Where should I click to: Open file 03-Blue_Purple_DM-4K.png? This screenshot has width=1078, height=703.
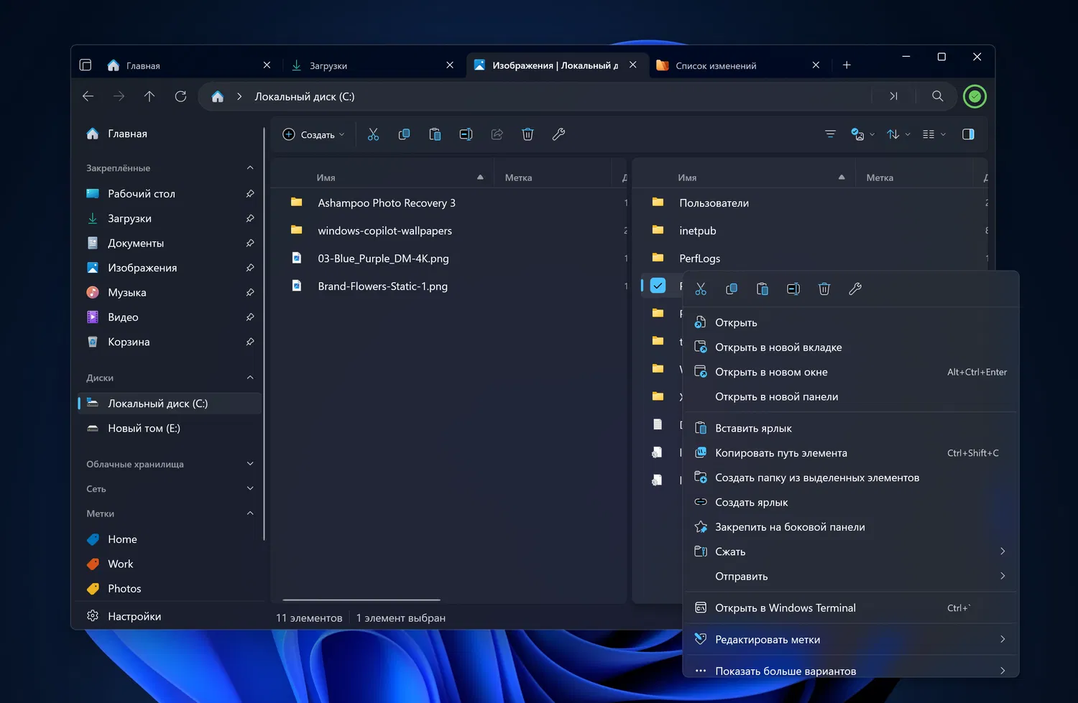pos(383,259)
